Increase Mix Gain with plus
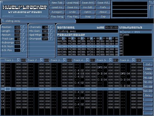Viewport: 154px width, 116px height. tap(49, 31)
